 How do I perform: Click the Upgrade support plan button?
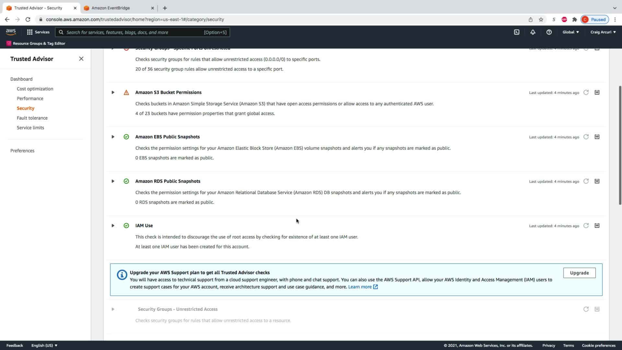pyautogui.click(x=579, y=273)
